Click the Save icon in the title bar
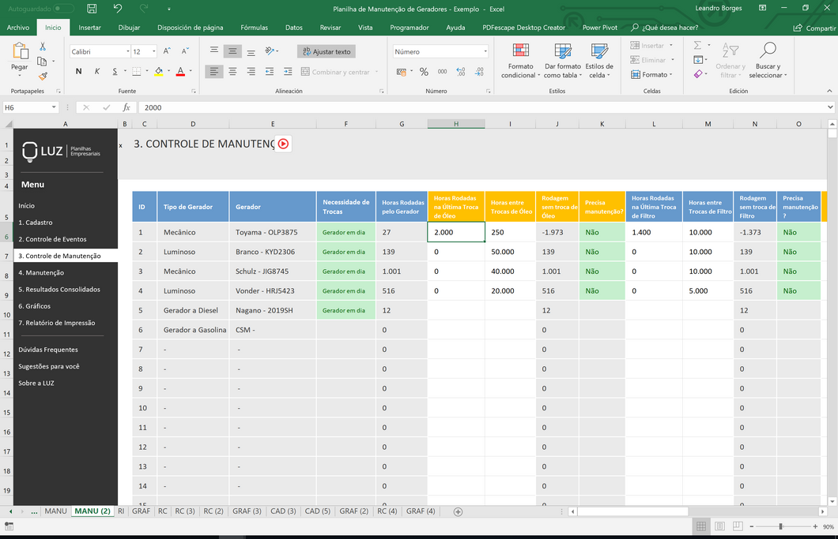The height and width of the screenshot is (539, 838). 92,9
